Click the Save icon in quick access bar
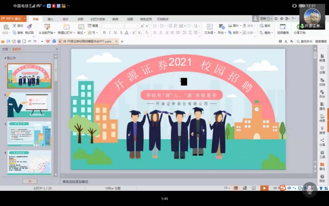Screen dimensions: 329x206 (x=8, y=41)
